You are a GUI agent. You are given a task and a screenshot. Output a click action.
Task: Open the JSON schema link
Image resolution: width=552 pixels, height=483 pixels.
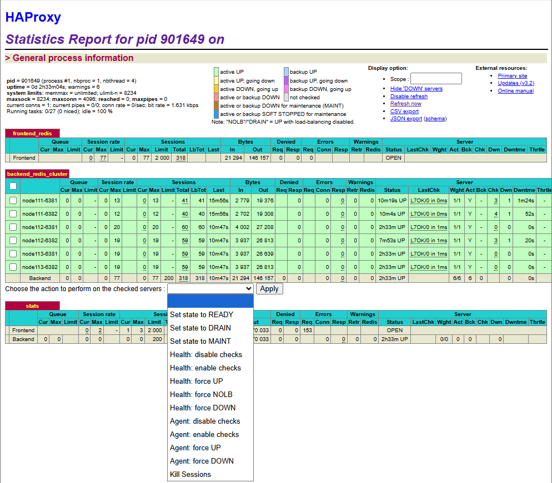(435, 119)
